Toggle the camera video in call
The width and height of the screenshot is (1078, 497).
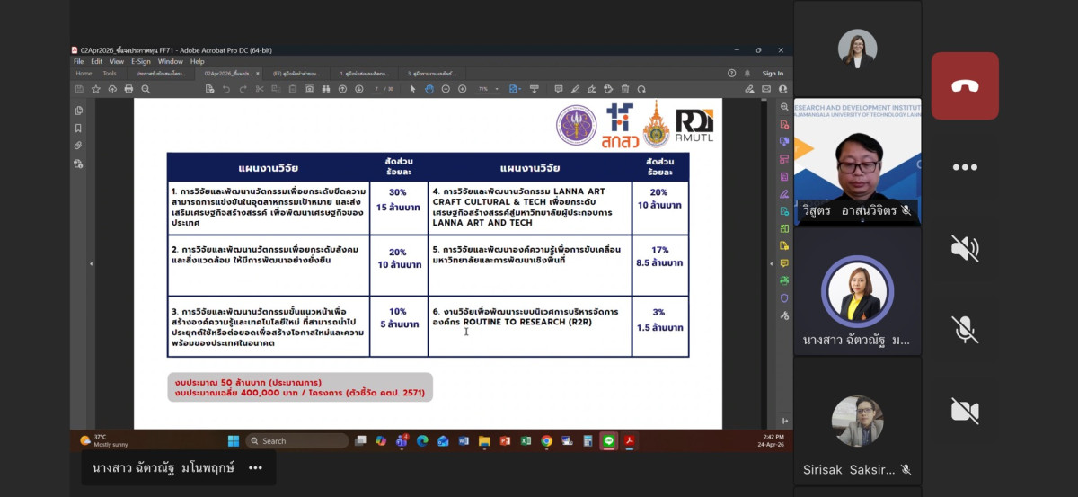[965, 411]
